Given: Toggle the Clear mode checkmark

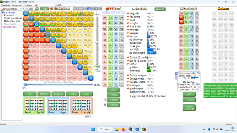Looking at the screenshot, I should (4, 9).
